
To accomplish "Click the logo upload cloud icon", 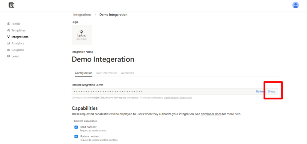I will tap(82, 32).
